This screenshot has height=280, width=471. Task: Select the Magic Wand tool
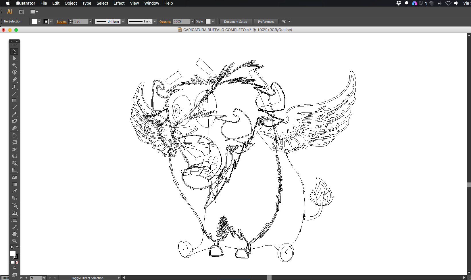tap(14, 65)
